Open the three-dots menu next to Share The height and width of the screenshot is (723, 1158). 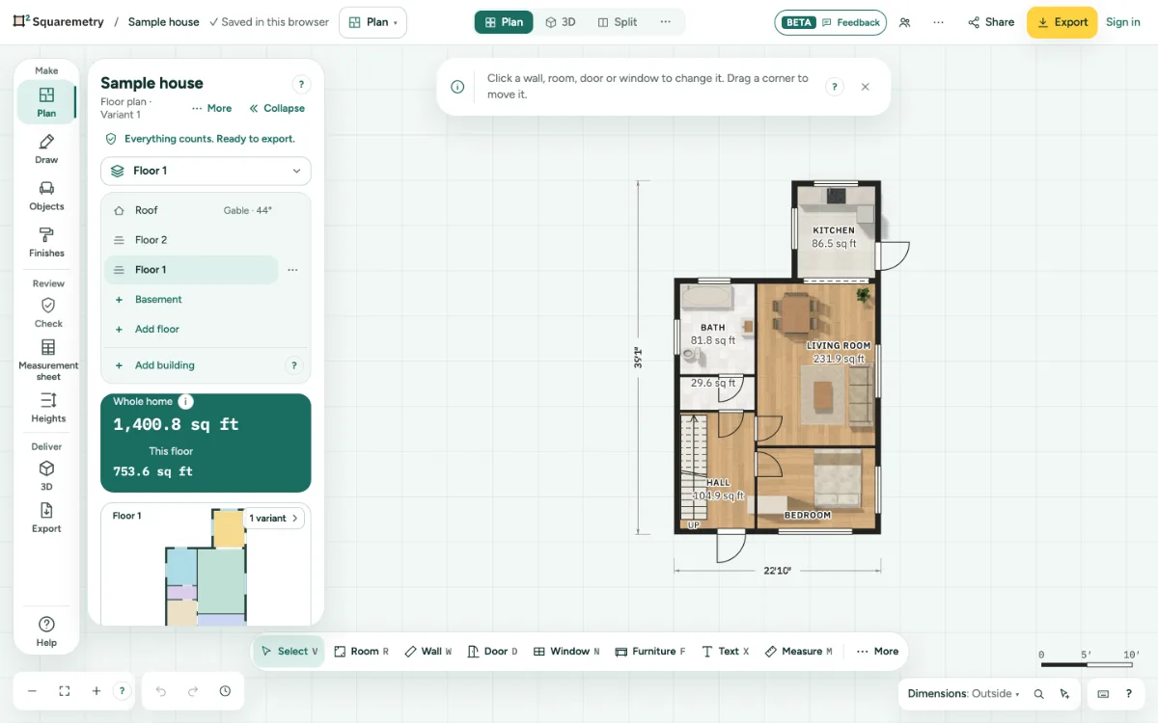tap(938, 22)
